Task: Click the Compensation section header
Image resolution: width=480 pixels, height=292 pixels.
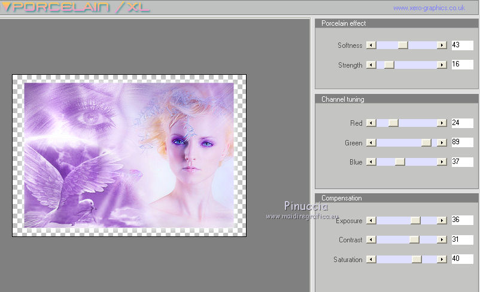Action: click(x=396, y=198)
